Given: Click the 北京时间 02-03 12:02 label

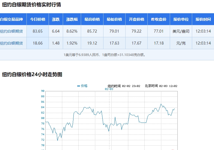Looking at the screenshot, I should 161,86.
